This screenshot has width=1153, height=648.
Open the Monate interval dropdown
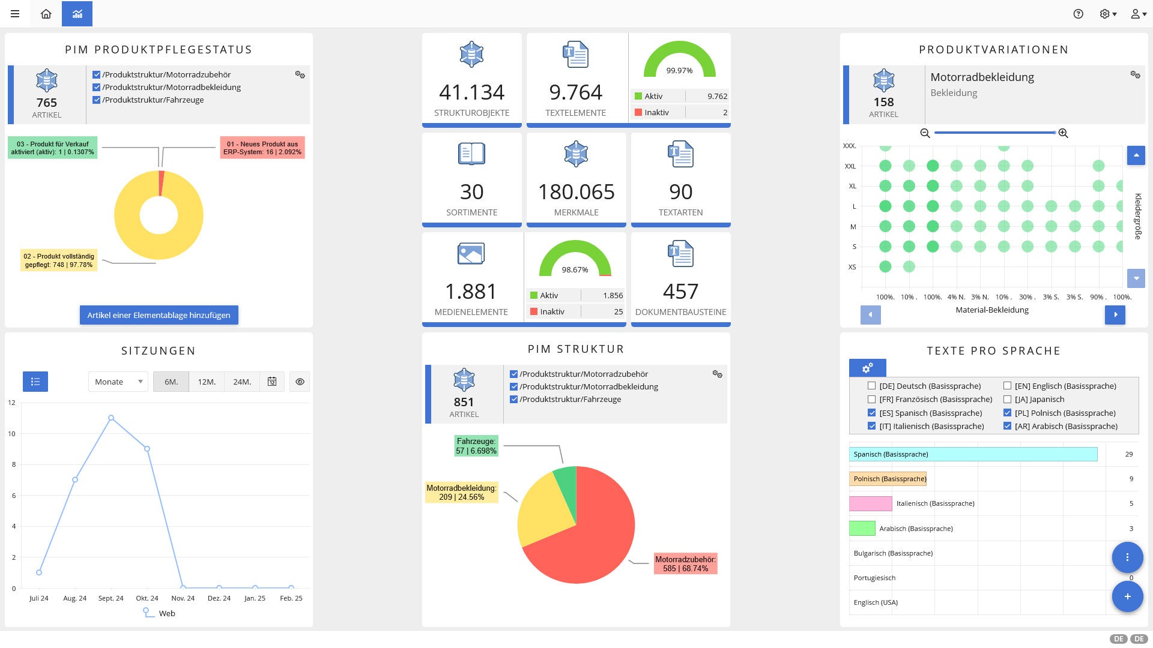118,382
